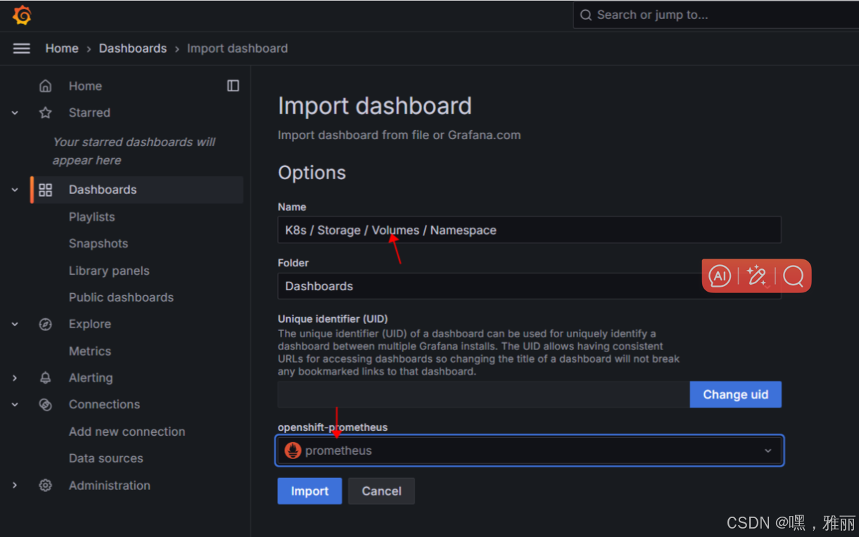This screenshot has width=859, height=537.
Task: Click the Import button
Action: pyautogui.click(x=310, y=491)
